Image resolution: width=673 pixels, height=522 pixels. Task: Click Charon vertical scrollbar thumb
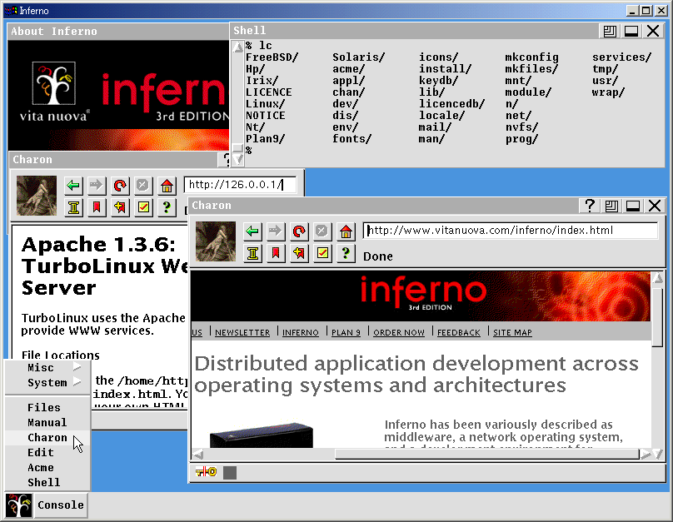click(658, 316)
